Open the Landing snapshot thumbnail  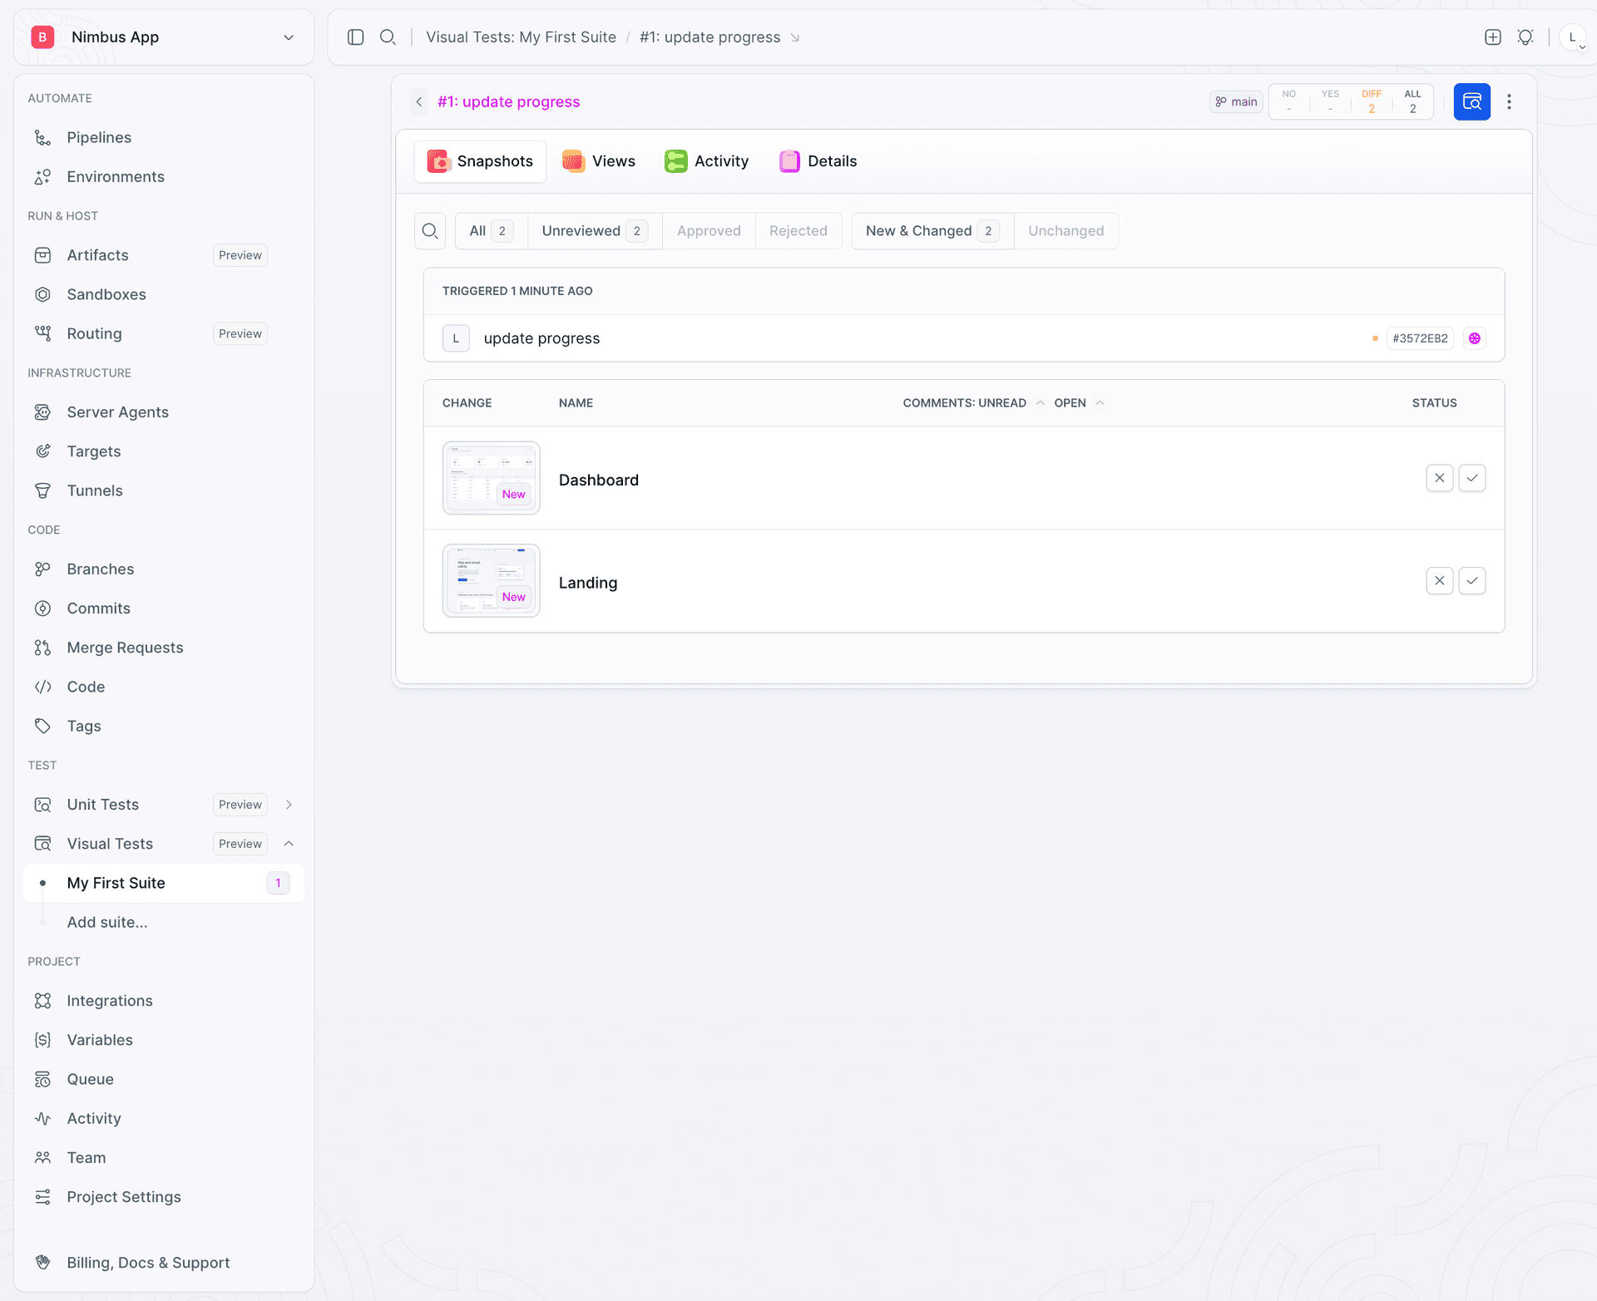[x=491, y=581]
